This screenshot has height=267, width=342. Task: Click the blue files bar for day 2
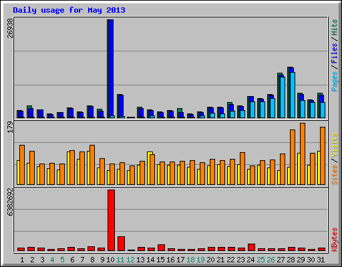[31, 113]
